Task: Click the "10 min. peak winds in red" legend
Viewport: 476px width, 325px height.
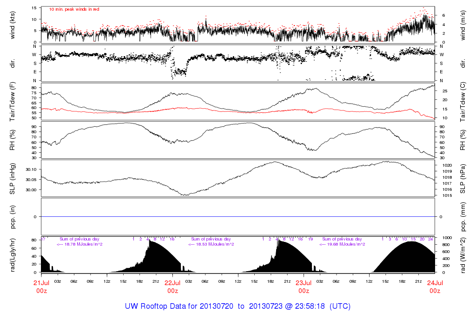Action: pyautogui.click(x=74, y=9)
